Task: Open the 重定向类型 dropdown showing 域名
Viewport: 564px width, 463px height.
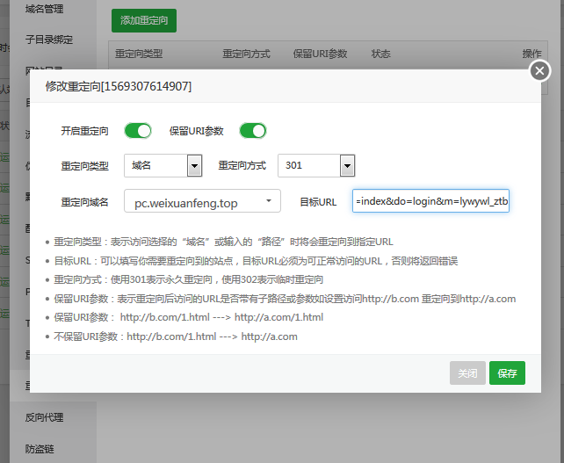Action: (163, 165)
